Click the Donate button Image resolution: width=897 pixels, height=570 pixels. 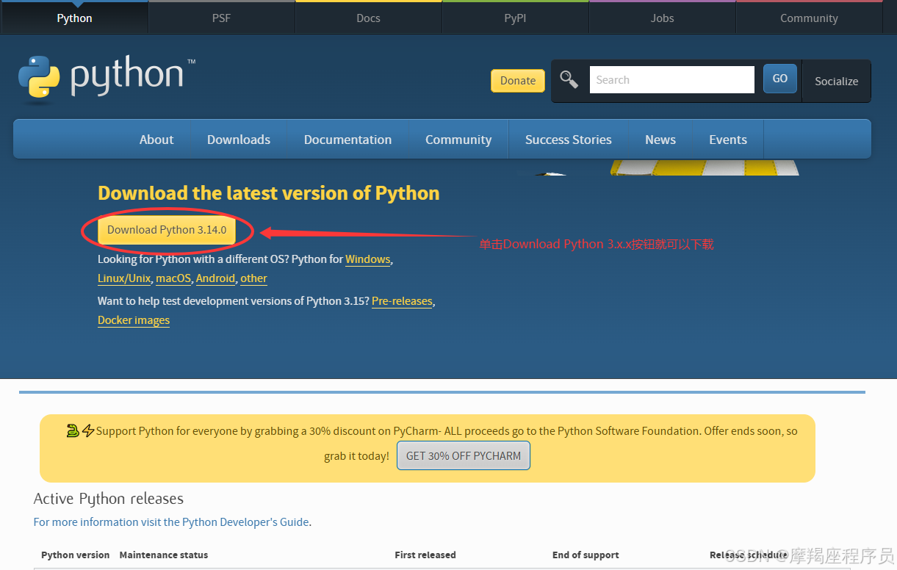coord(518,81)
